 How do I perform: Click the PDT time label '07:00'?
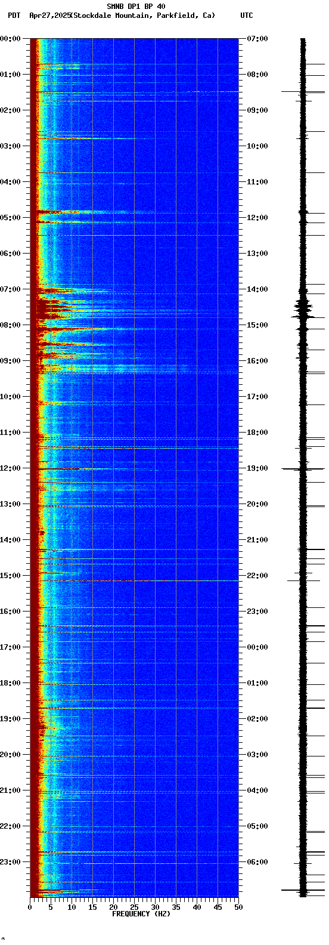[x=10, y=289]
